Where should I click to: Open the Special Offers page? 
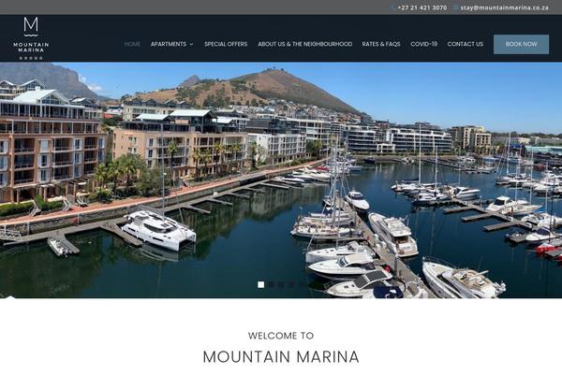coord(226,44)
